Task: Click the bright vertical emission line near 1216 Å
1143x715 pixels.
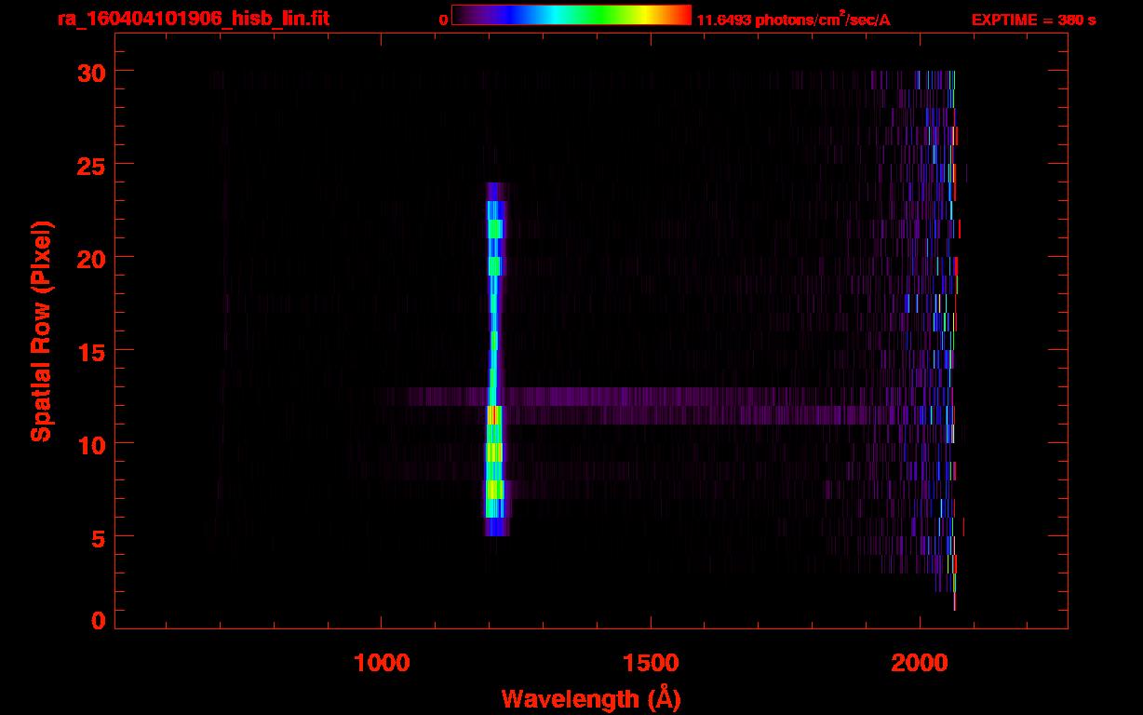Action: click(x=494, y=359)
